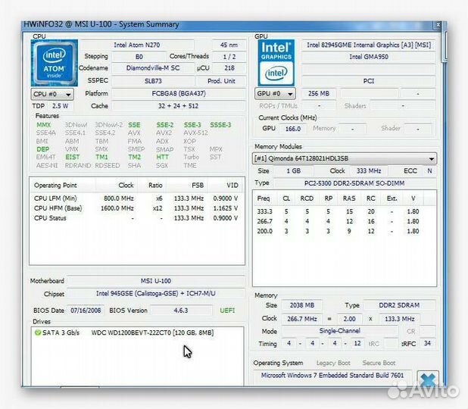Click the tRFC value 34
Screen dimensions: 468x409
pos(427,344)
